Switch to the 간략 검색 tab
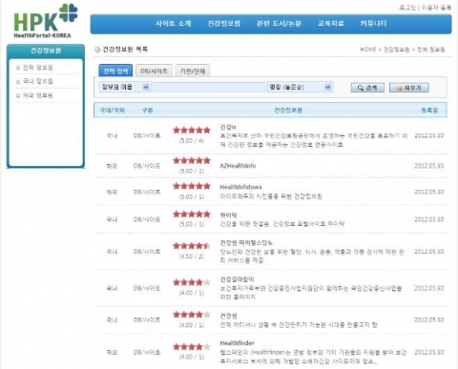Image resolution: width=458 pixels, height=369 pixels. 115,71
